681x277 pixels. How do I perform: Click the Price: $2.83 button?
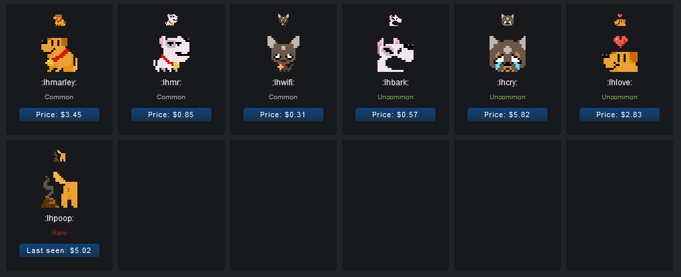620,115
